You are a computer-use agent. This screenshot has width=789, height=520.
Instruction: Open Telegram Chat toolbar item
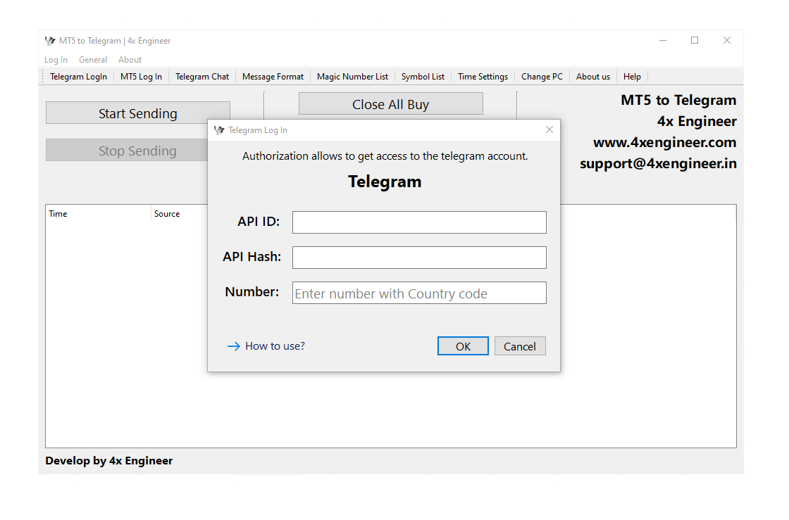pos(201,77)
